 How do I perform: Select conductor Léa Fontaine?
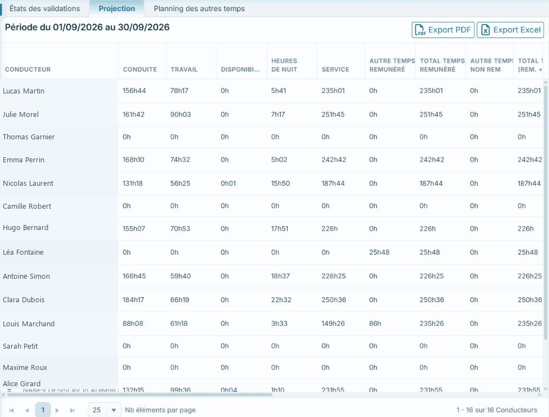pyautogui.click(x=23, y=252)
